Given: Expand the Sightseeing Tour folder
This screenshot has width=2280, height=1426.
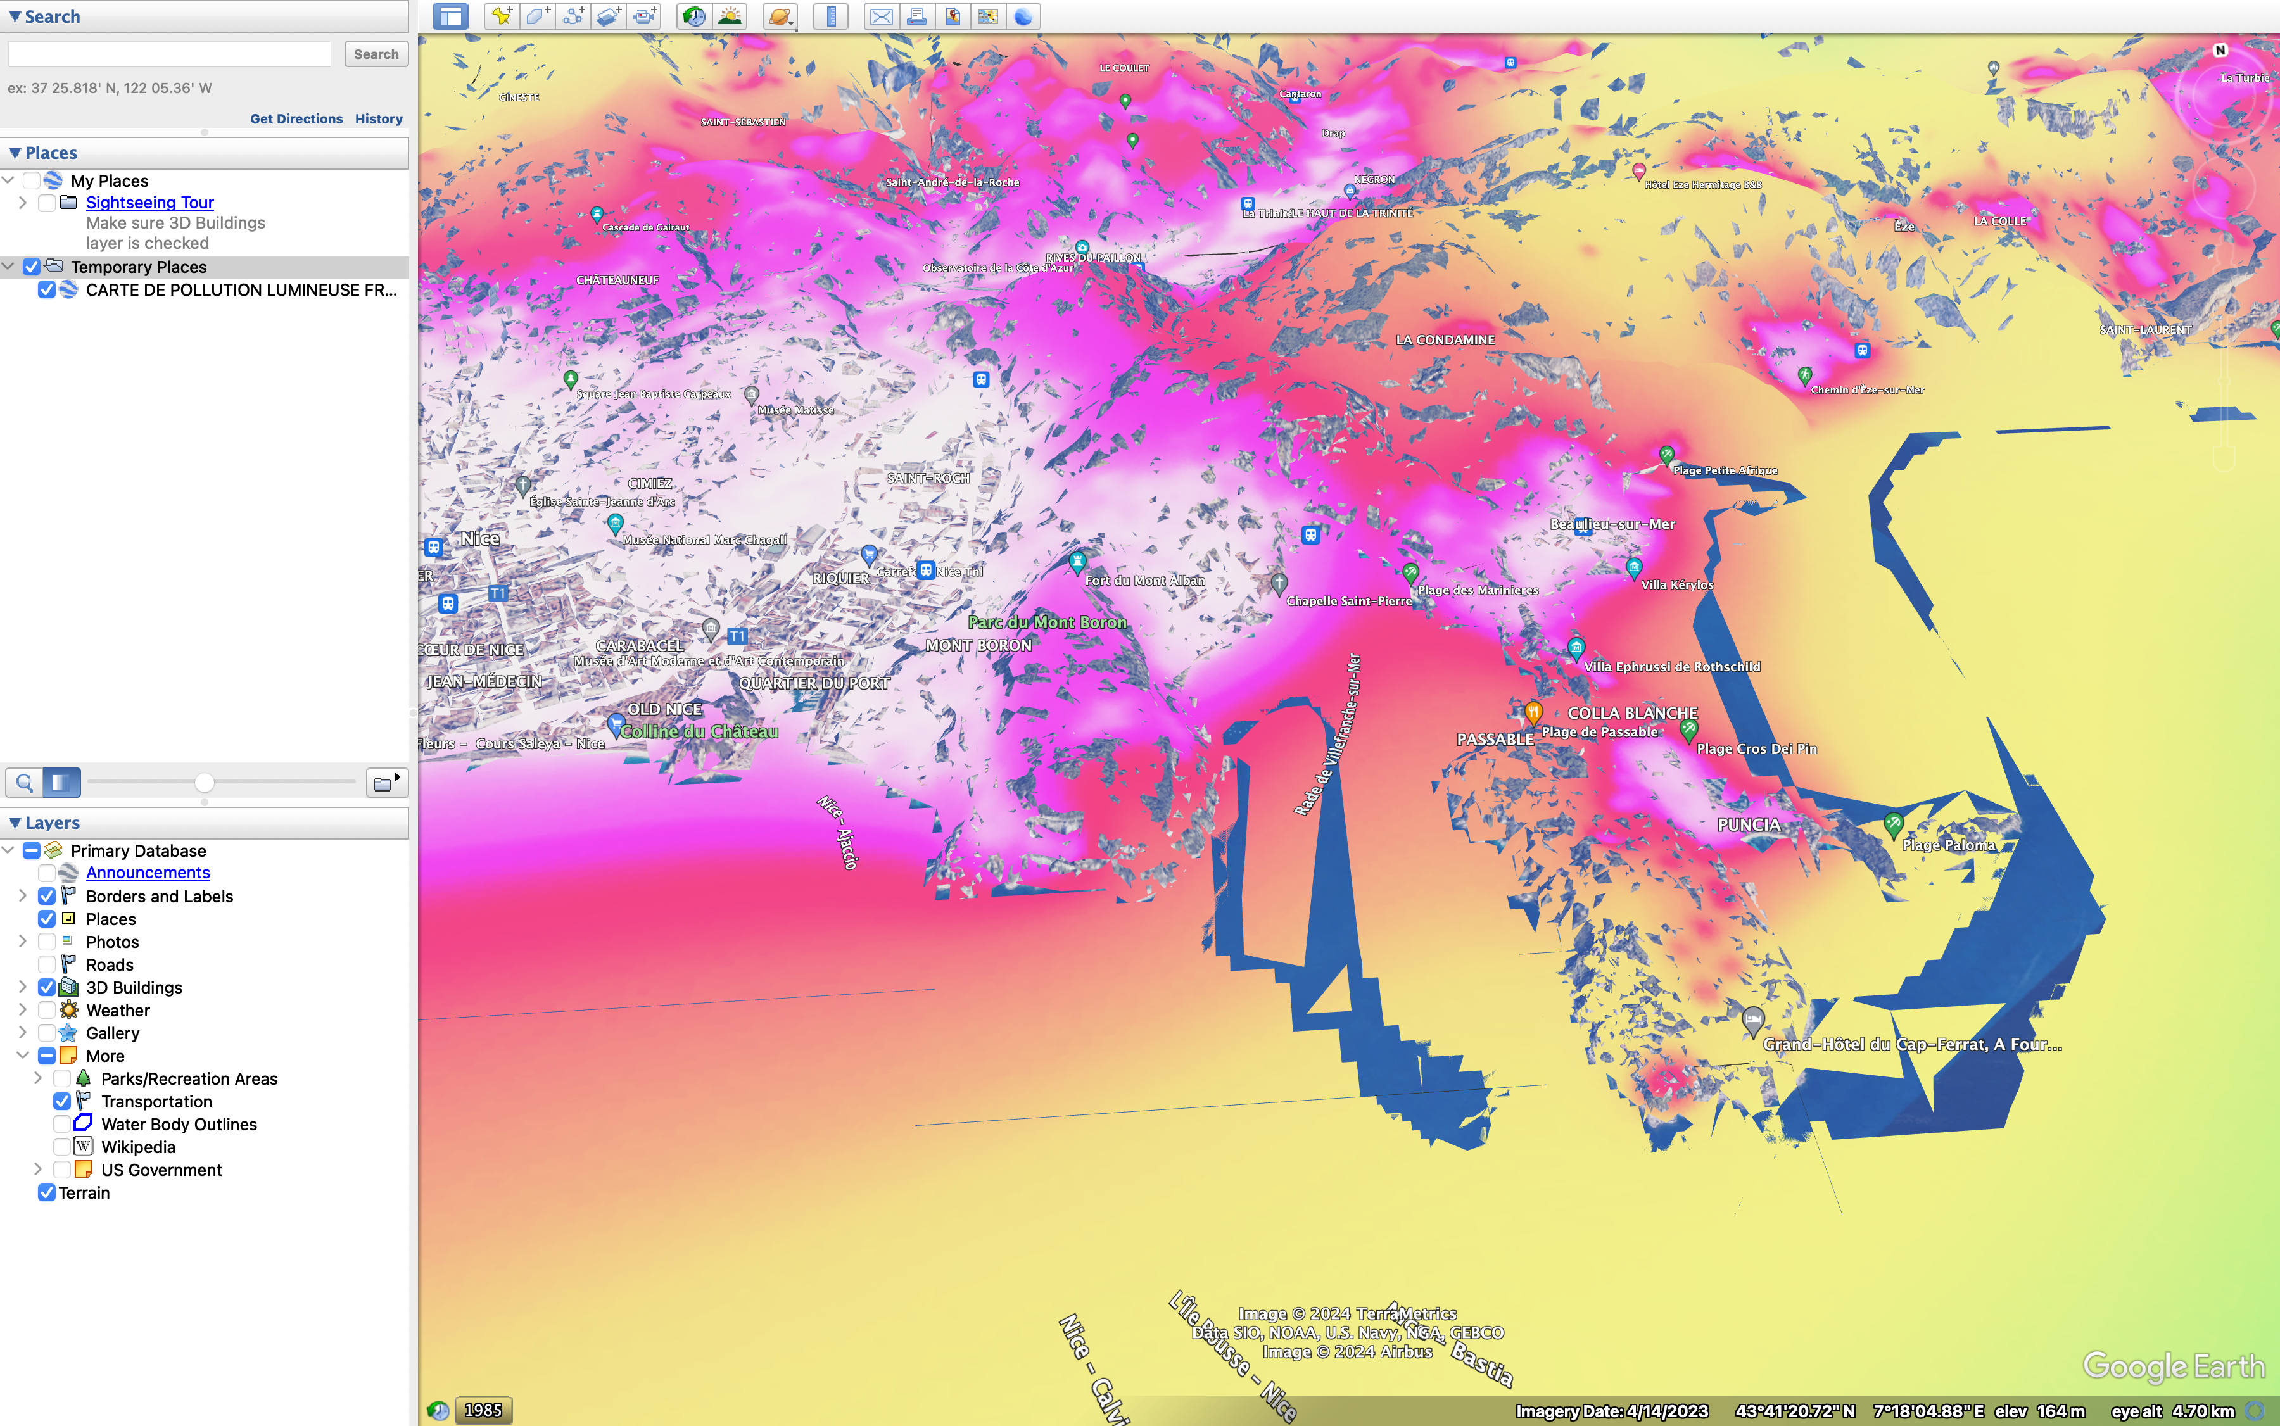Looking at the screenshot, I should coord(23,203).
